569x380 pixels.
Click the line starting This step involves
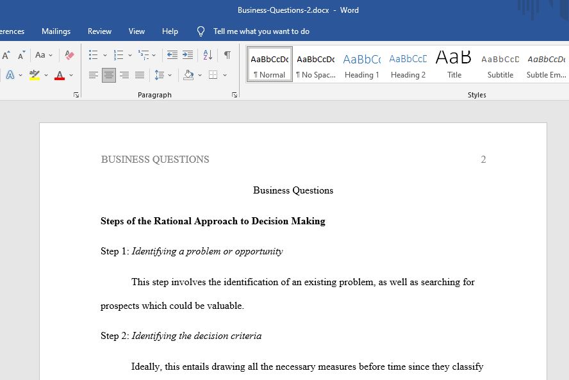click(x=302, y=282)
